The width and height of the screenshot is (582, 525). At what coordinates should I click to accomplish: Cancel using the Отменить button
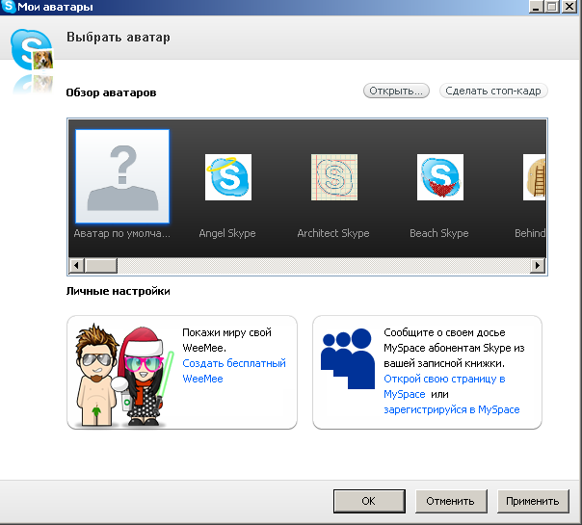tap(451, 501)
